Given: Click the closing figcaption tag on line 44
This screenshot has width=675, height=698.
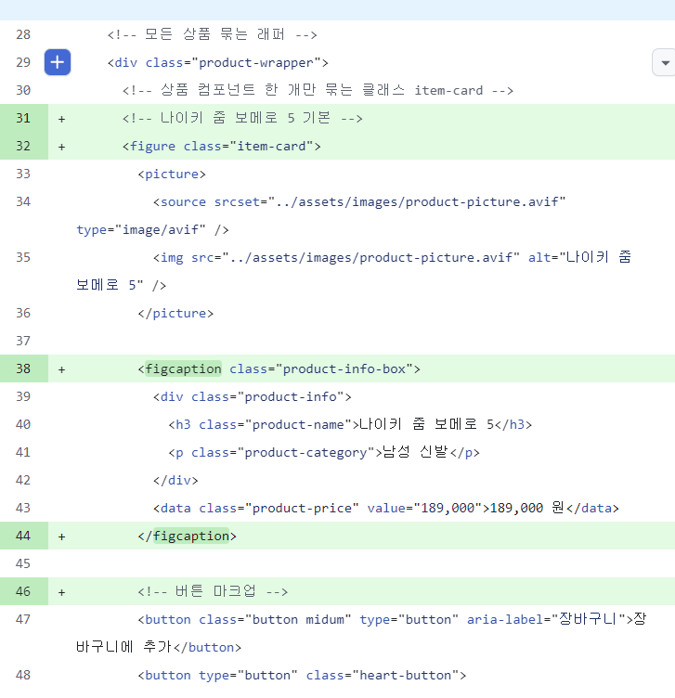Looking at the screenshot, I should (187, 536).
